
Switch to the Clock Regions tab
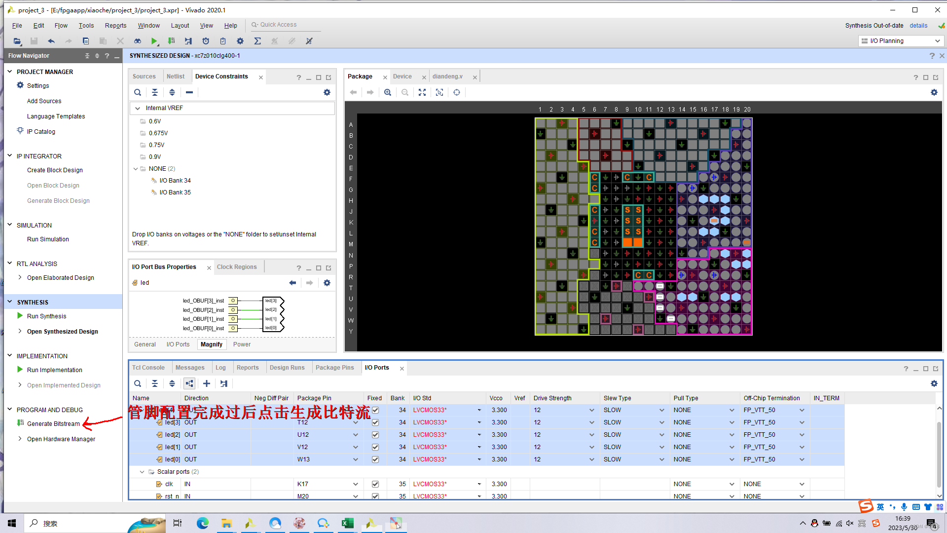click(237, 267)
